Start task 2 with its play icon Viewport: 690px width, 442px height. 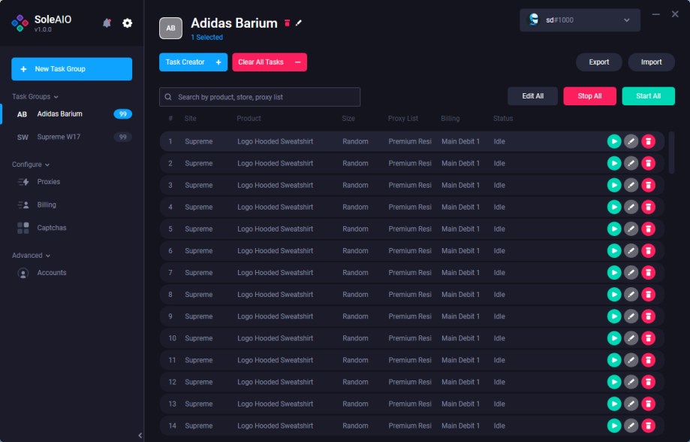[x=614, y=163]
